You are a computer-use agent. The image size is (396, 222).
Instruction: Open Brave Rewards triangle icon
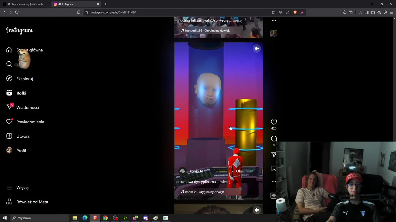pos(302,12)
